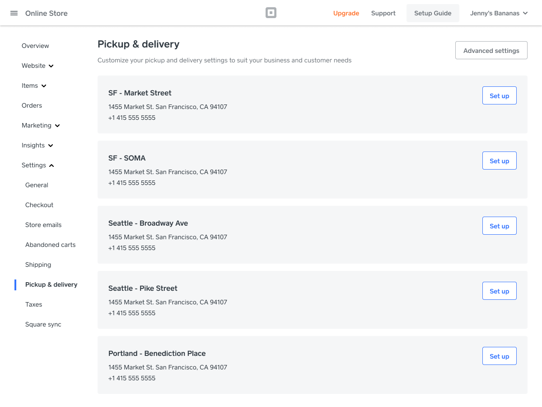Click Seattle - Broadway Ave location name
This screenshot has width=542, height=407.
tap(148, 223)
